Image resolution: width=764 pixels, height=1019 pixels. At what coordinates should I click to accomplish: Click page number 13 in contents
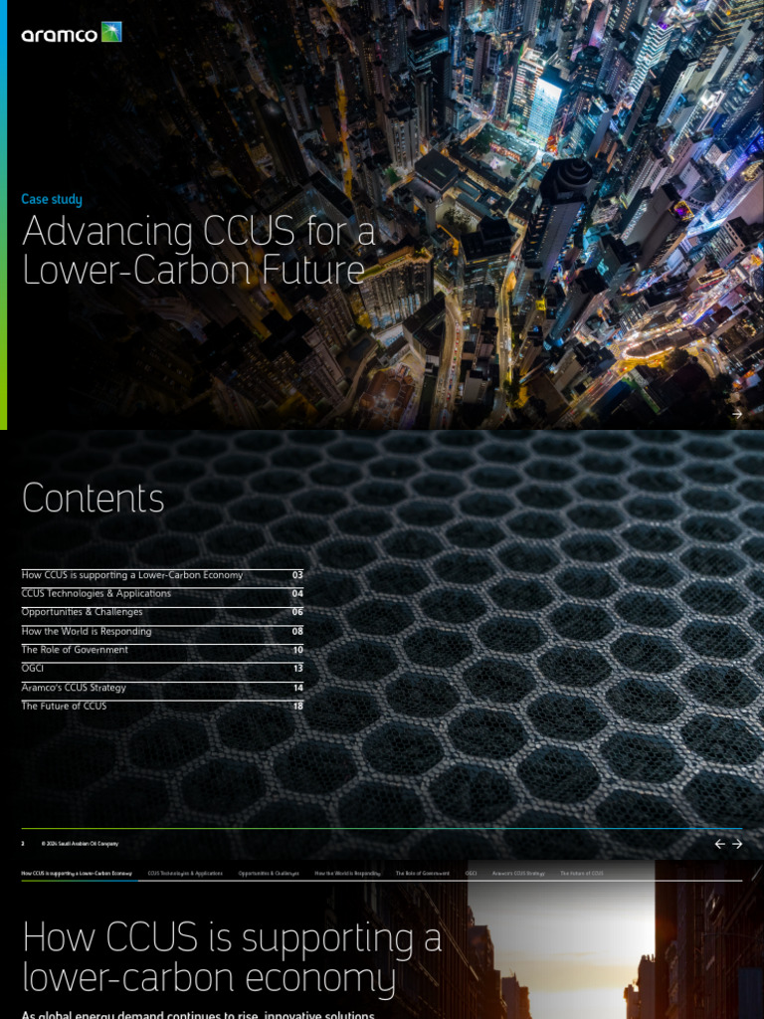(x=297, y=668)
